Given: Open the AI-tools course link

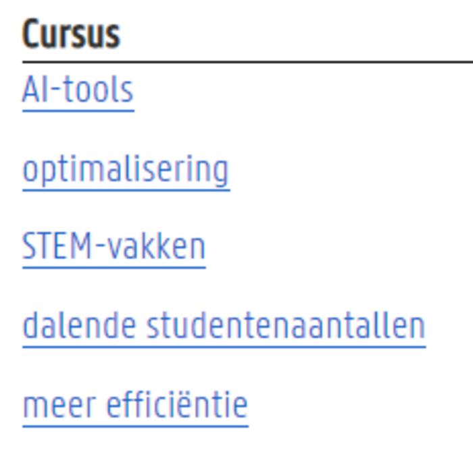Looking at the screenshot, I should 78,90.
